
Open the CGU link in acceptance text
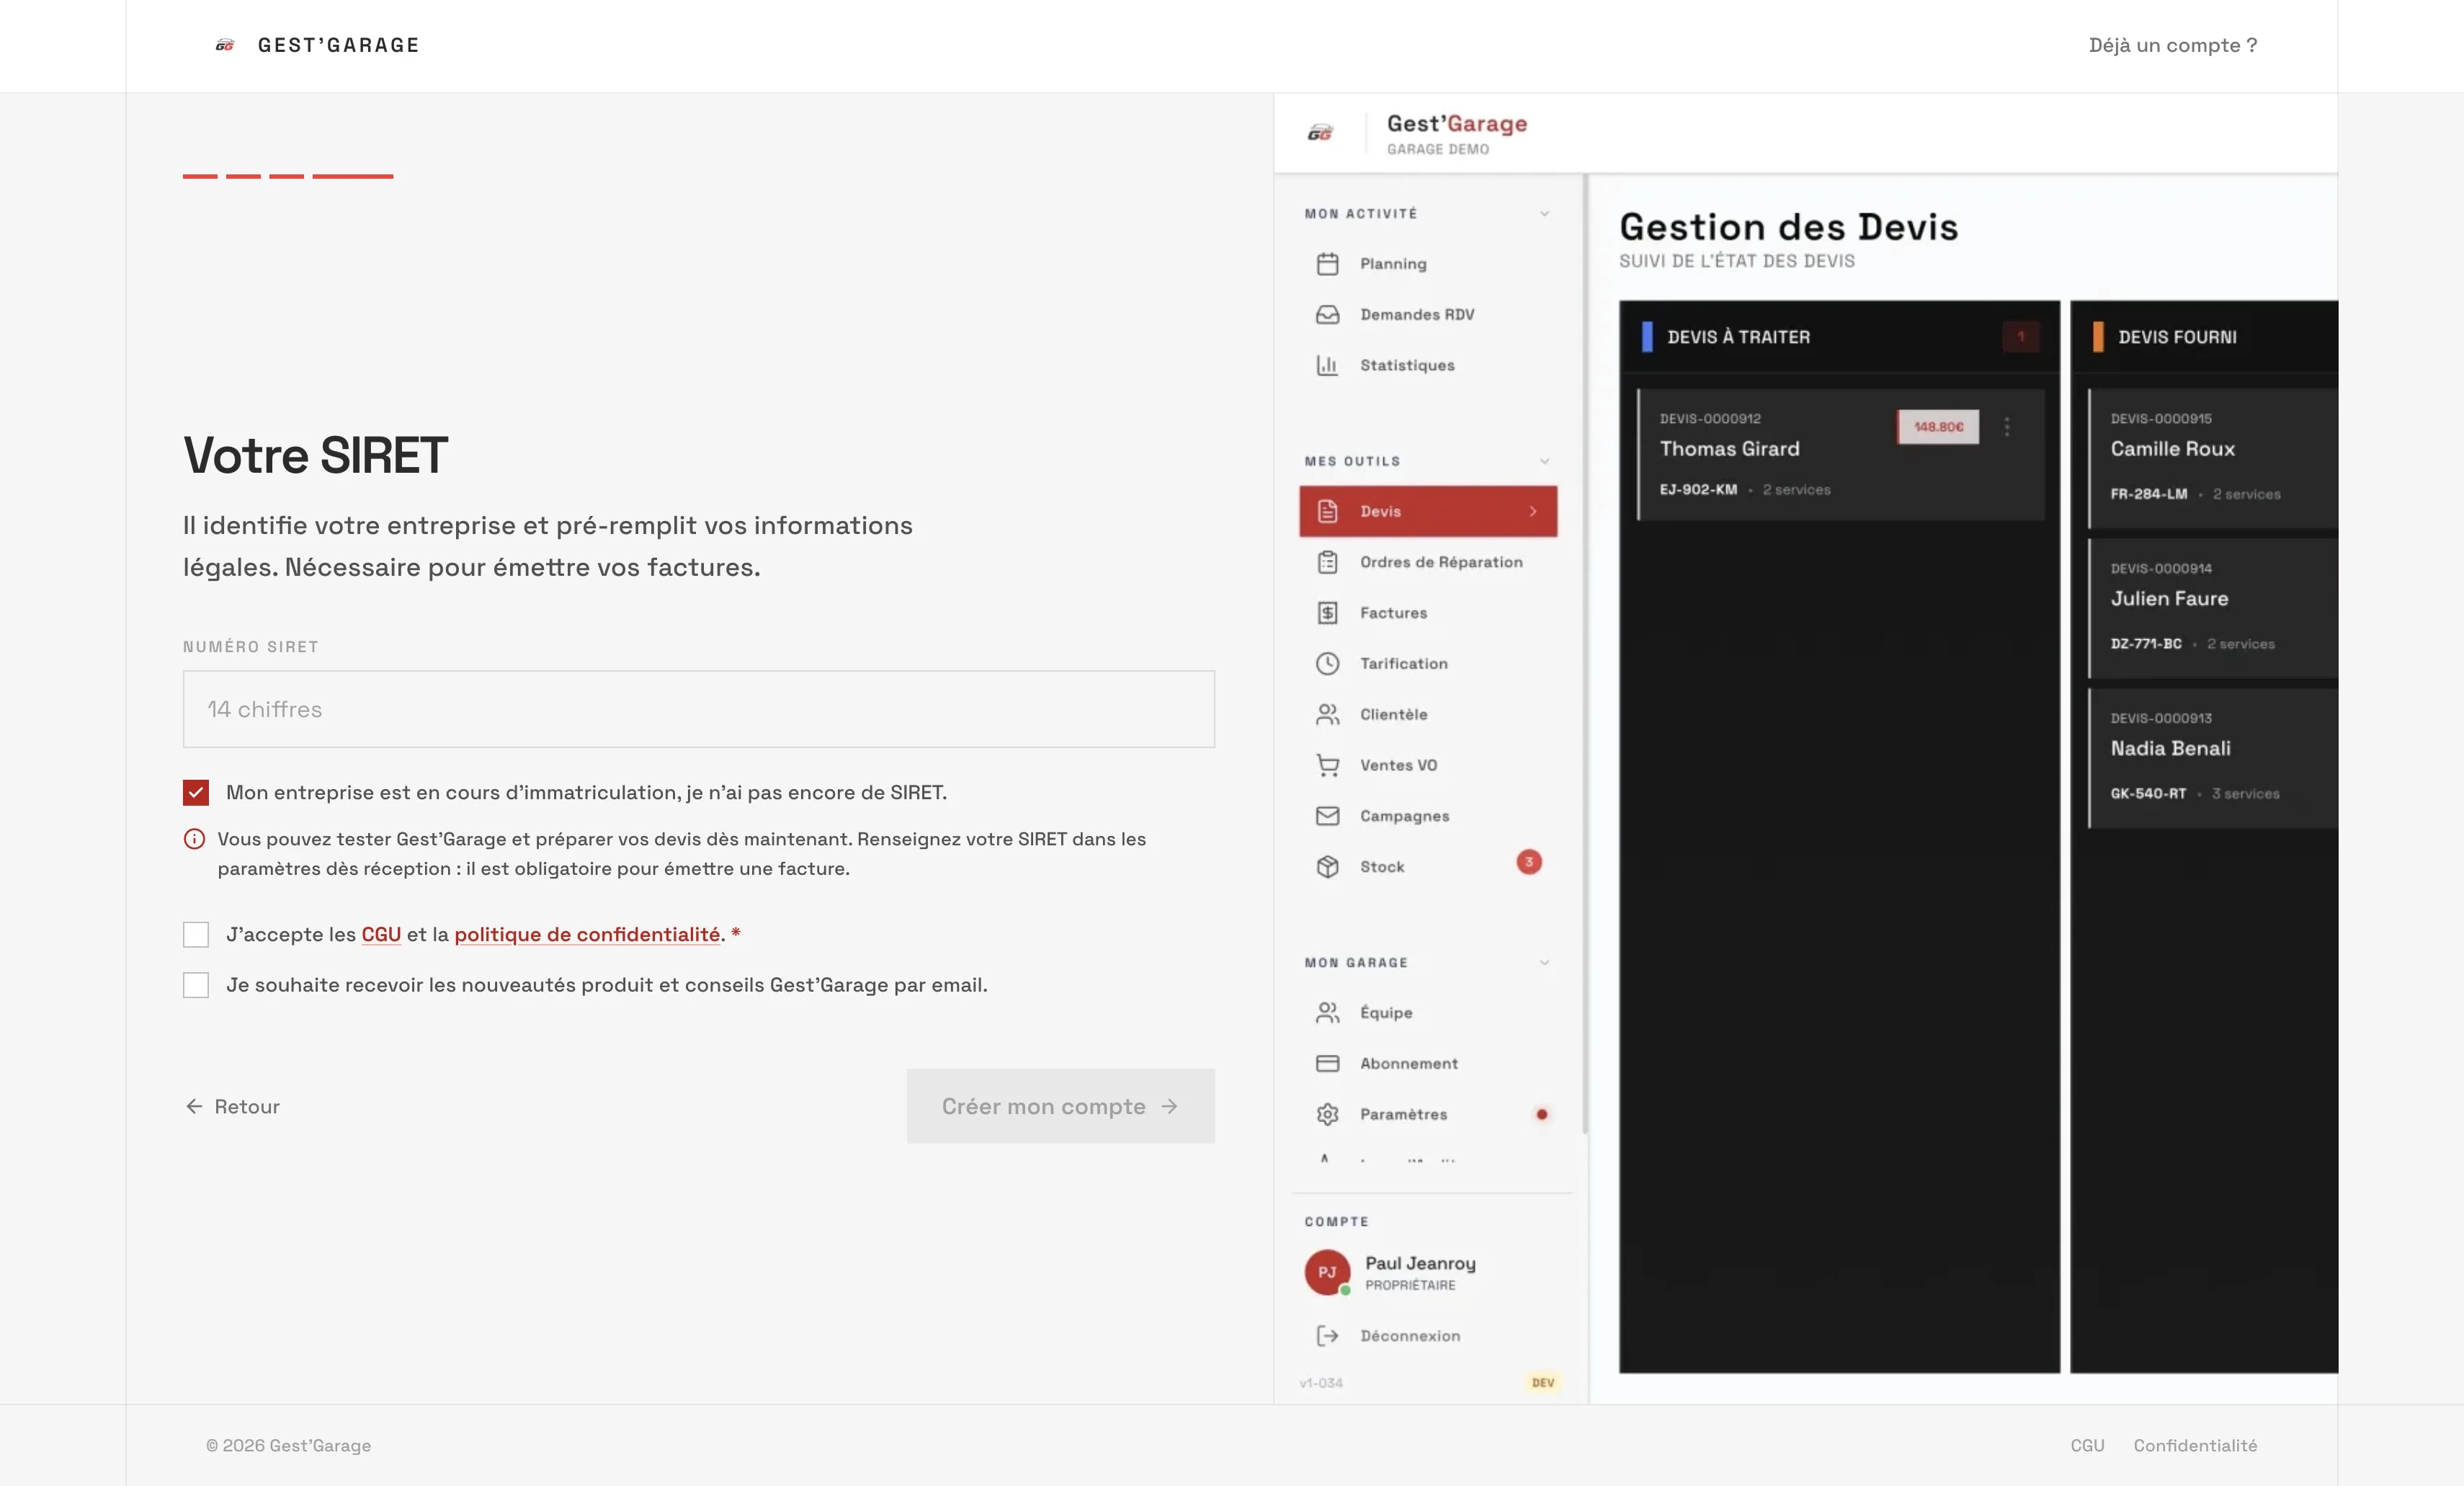381,935
